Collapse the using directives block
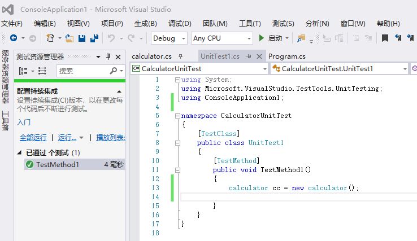This screenshot has height=241, width=417. (x=177, y=80)
